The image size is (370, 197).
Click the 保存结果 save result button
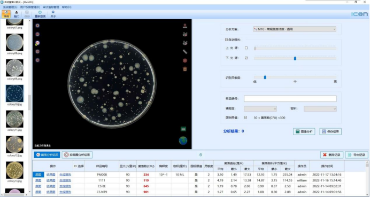click(x=330, y=131)
